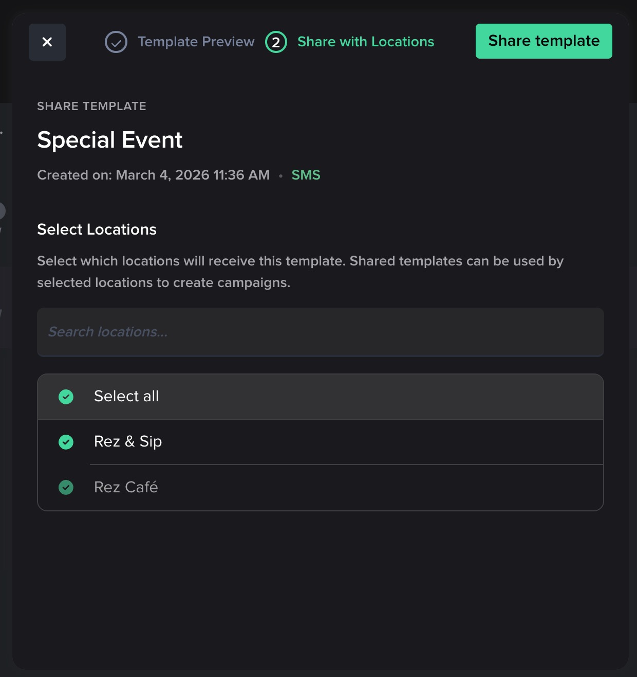Click the SHARE TEMPLATE header label

point(91,106)
